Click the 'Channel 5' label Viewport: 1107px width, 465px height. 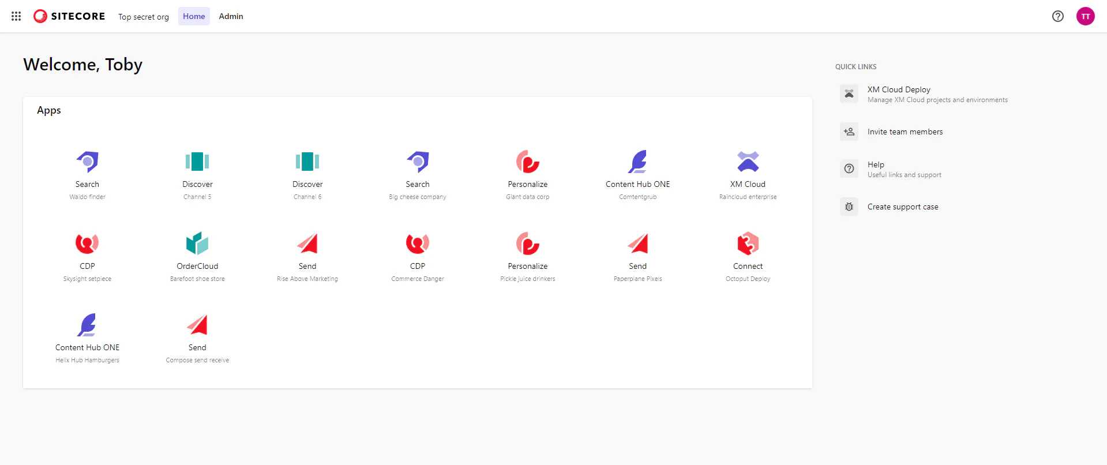point(197,197)
